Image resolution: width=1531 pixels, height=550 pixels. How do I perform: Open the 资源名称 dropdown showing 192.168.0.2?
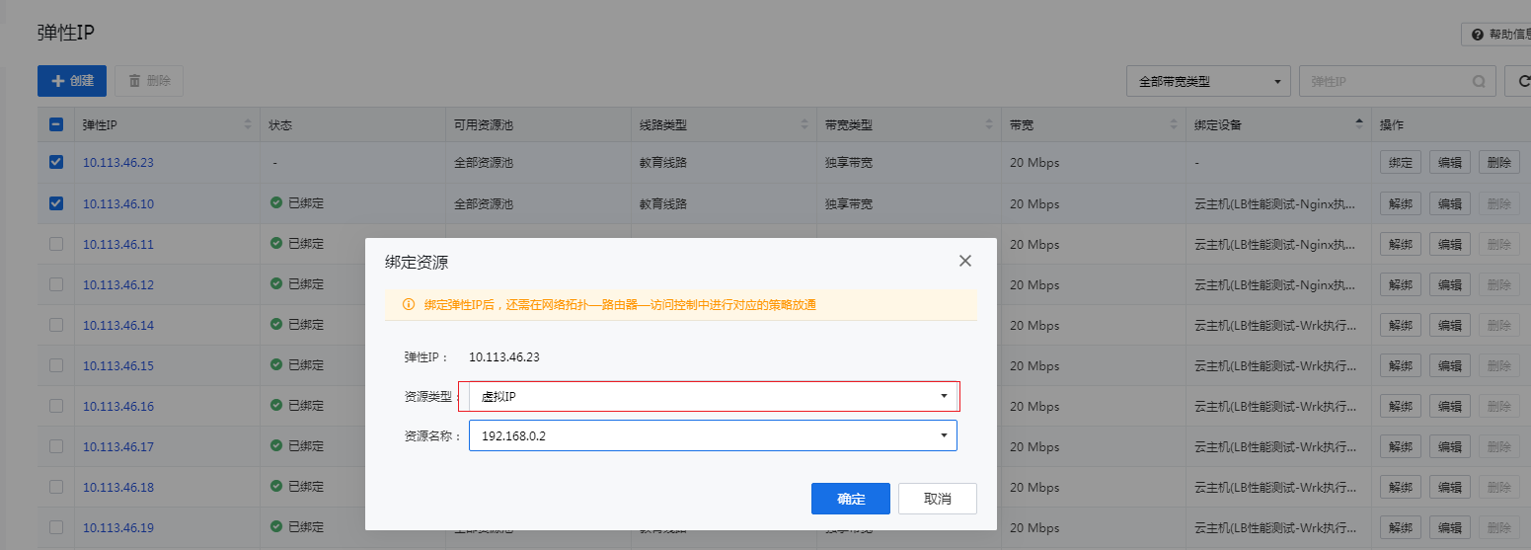713,435
